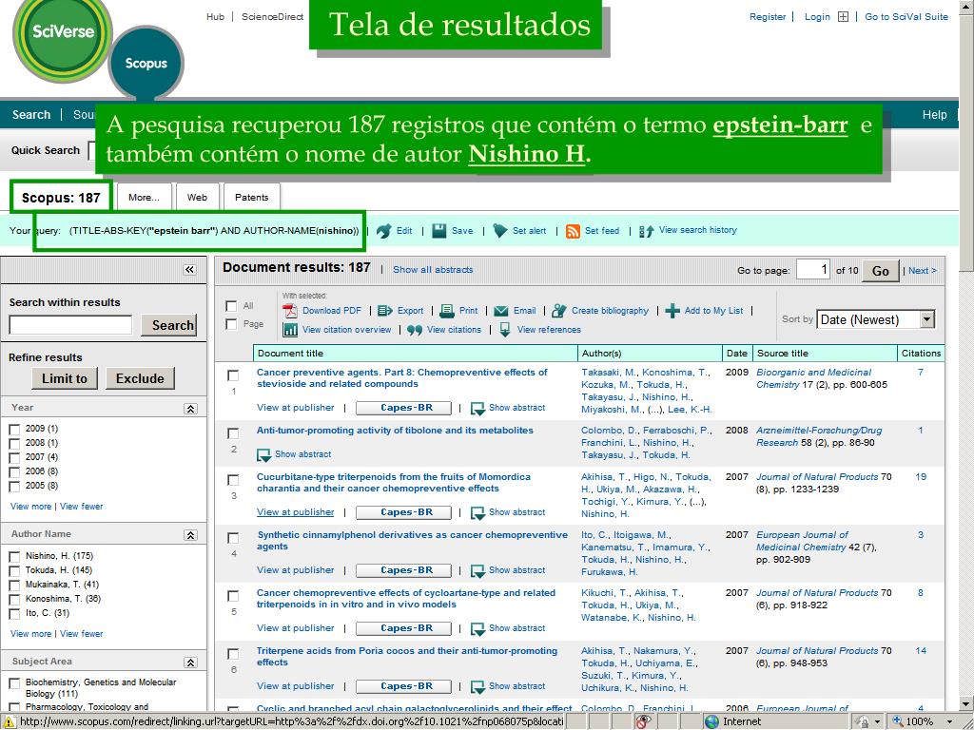Image resolution: width=974 pixels, height=730 pixels.
Task: Click Show abstract icon for Poria cocos article
Action: [477, 687]
